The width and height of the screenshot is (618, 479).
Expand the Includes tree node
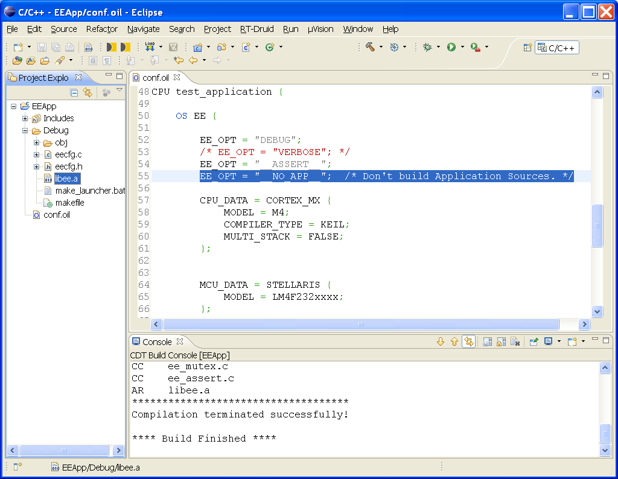[25, 119]
